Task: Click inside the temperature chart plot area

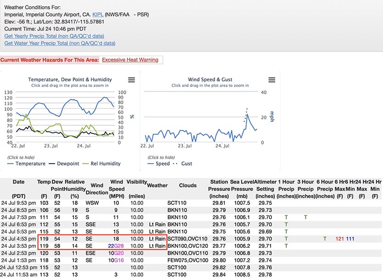Action: tap(66, 118)
